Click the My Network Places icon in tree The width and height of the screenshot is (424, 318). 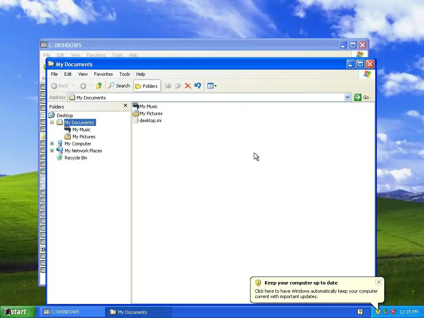(60, 150)
